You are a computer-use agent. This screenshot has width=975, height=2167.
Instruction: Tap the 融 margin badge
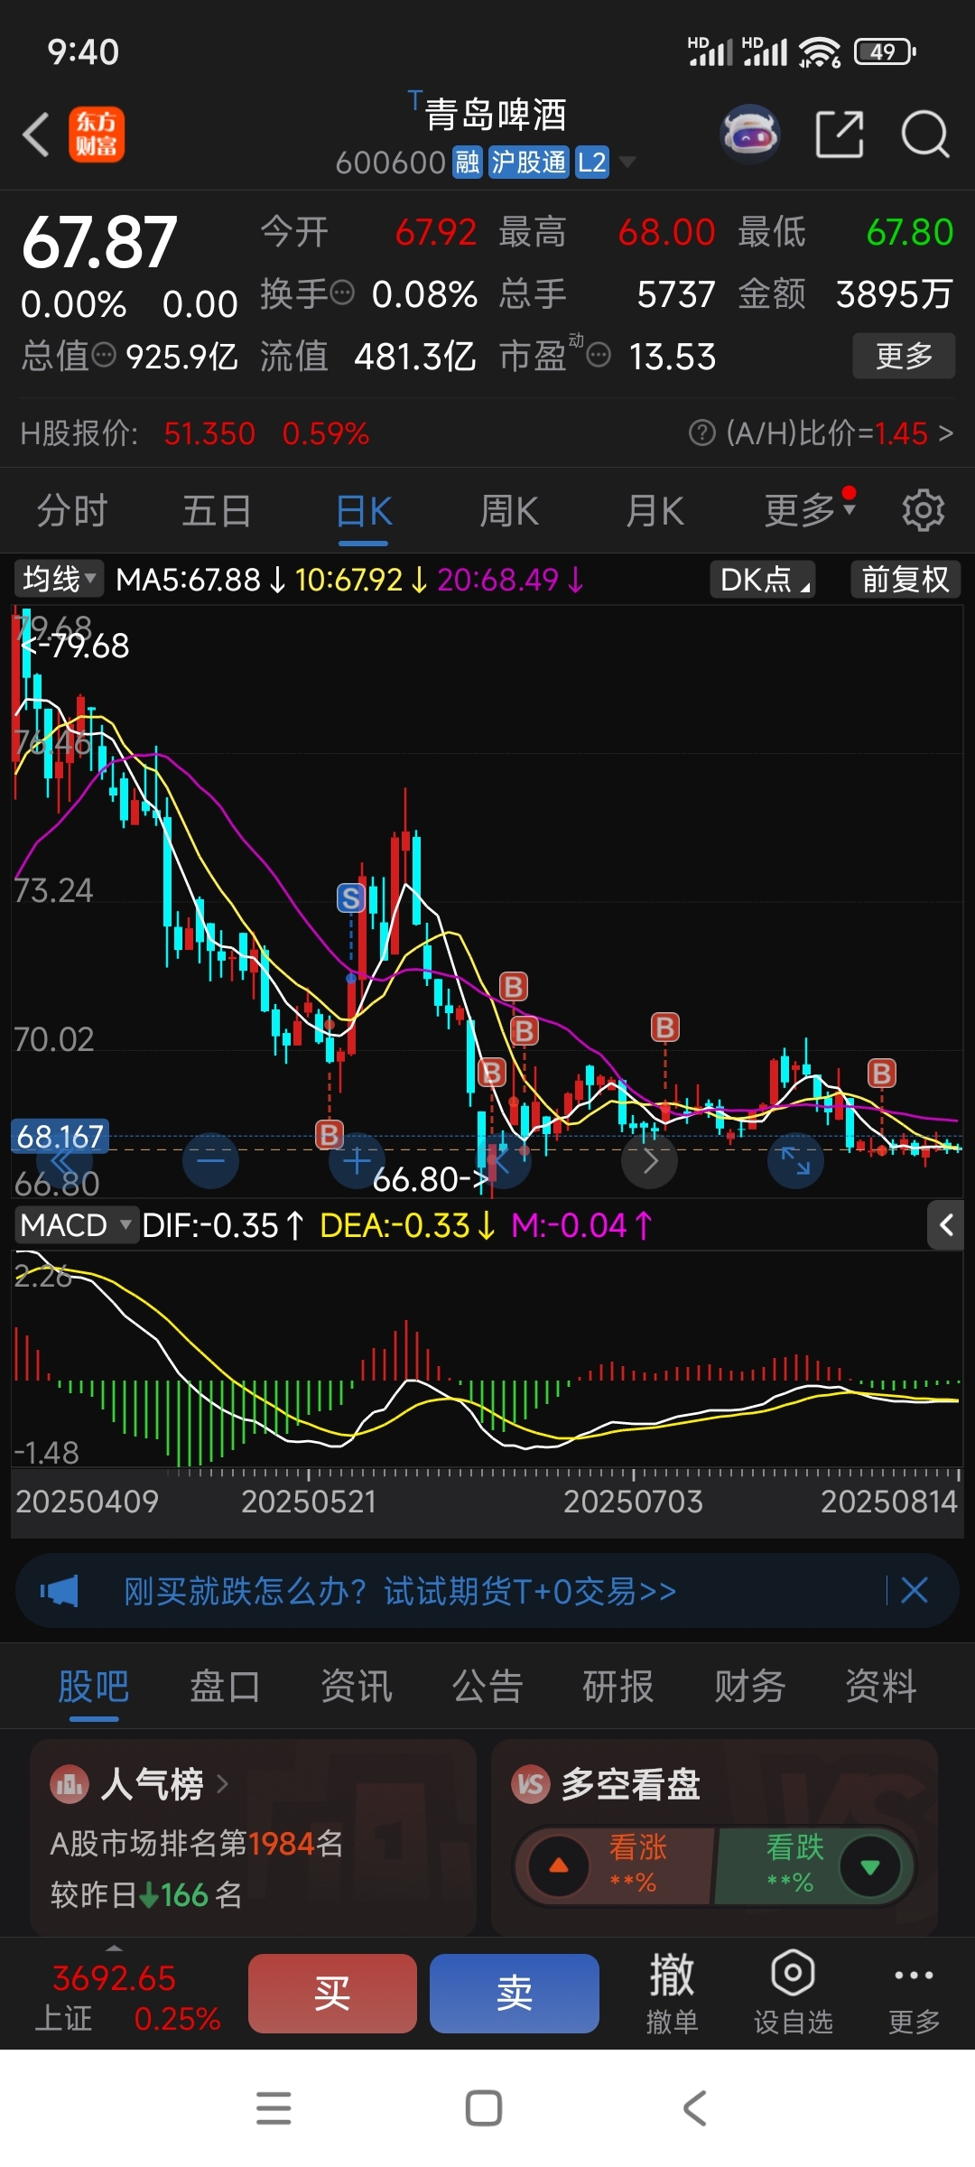(468, 163)
